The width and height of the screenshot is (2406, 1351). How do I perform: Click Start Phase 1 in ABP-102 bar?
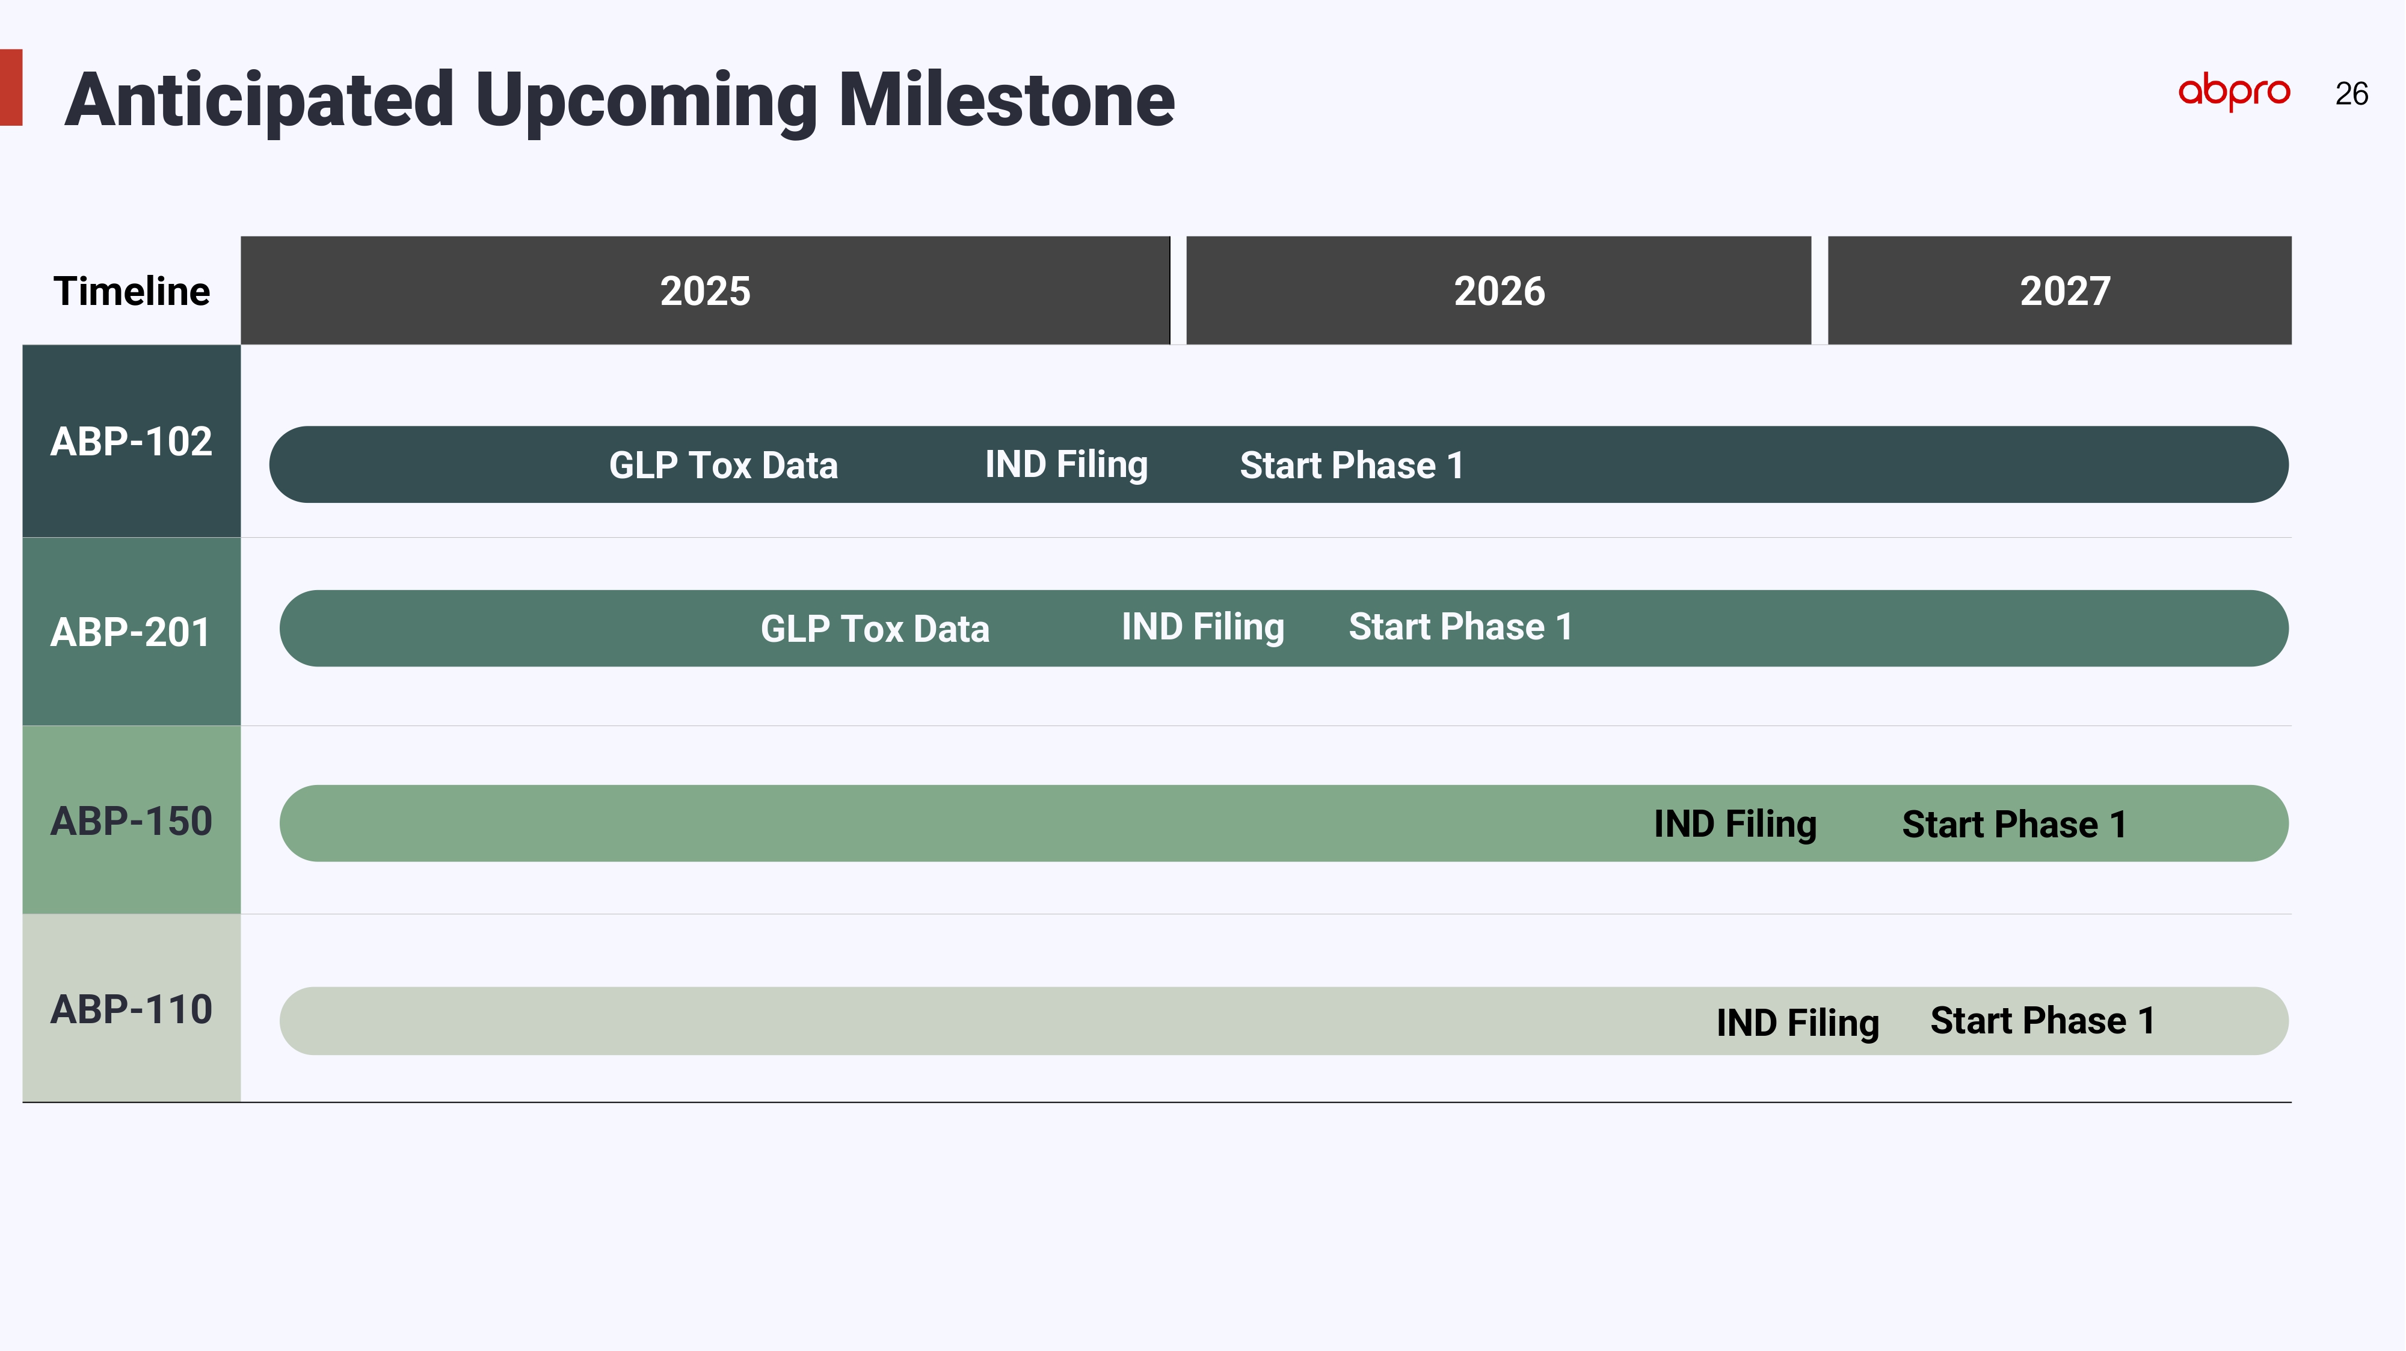click(x=1352, y=466)
